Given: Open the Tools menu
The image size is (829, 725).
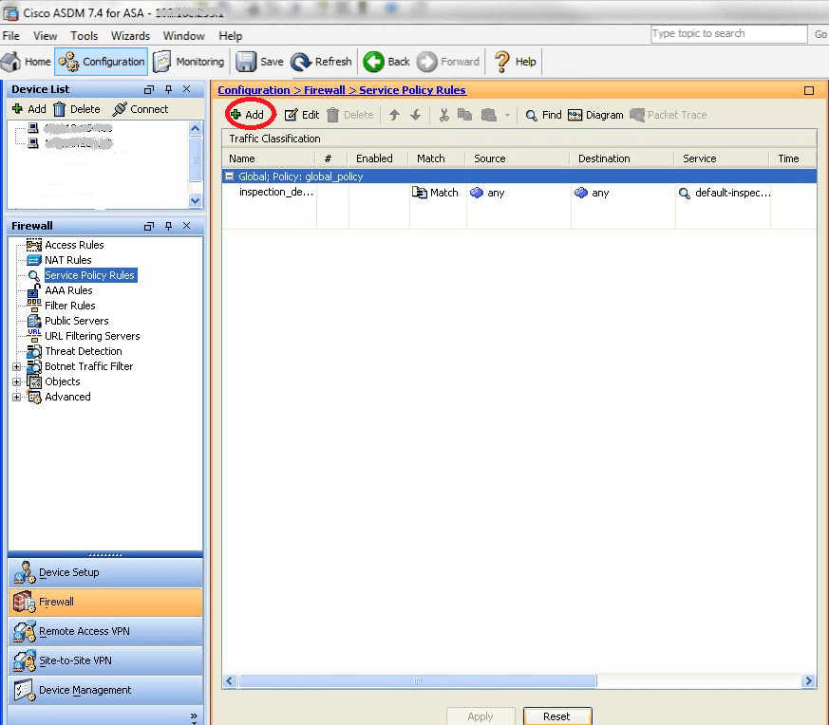Looking at the screenshot, I should [85, 36].
